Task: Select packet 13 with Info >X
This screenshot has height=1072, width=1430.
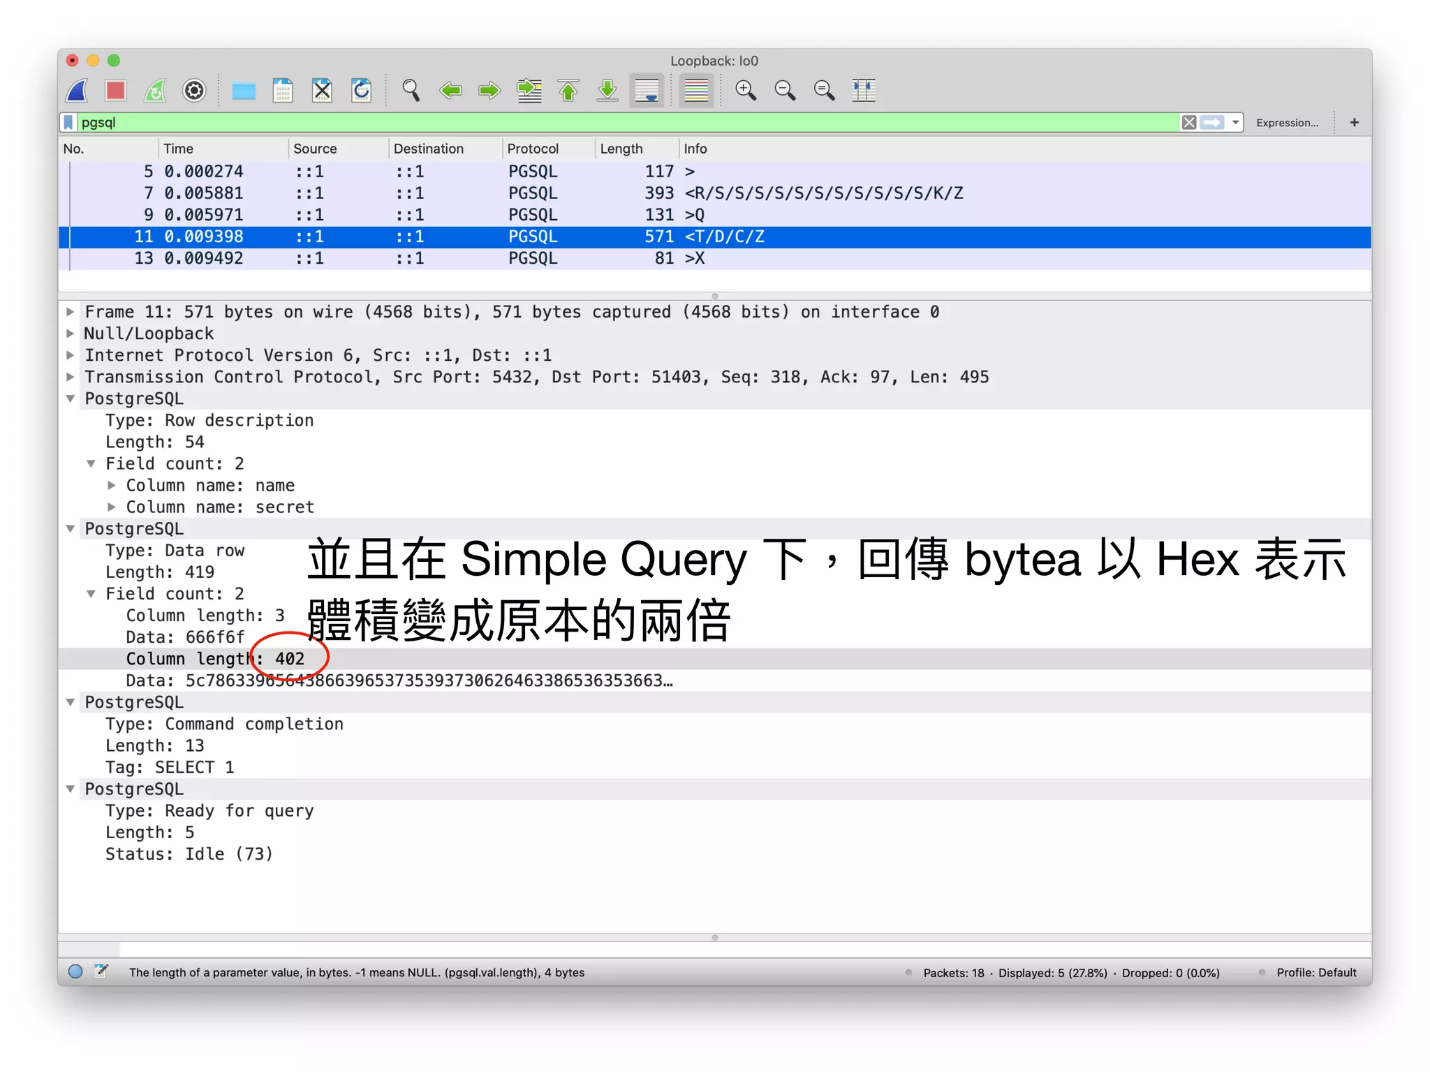Action: 715,258
